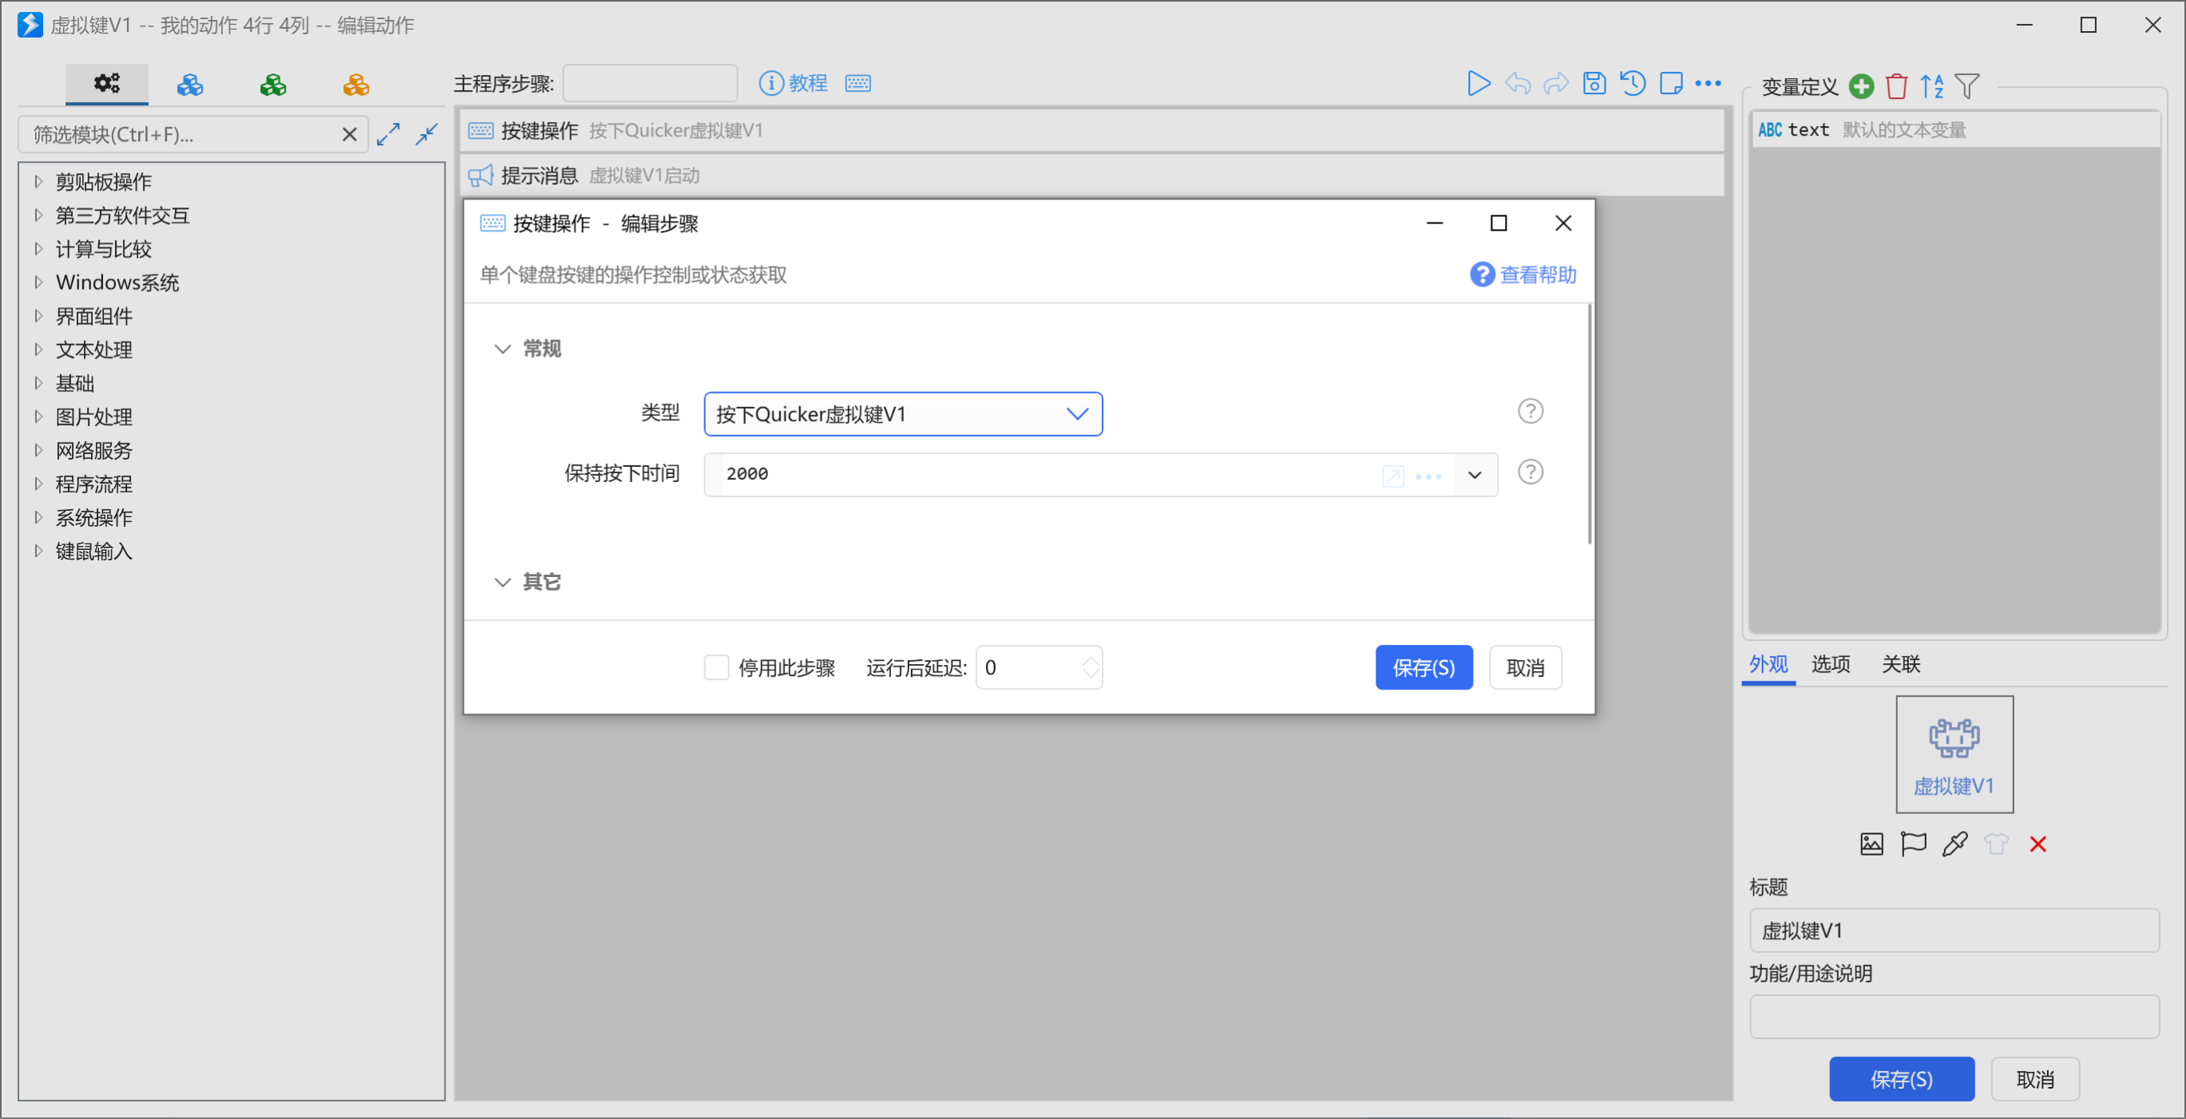Image resolution: width=2186 pixels, height=1119 pixels.
Task: Collapse all module categories
Action: point(427,134)
